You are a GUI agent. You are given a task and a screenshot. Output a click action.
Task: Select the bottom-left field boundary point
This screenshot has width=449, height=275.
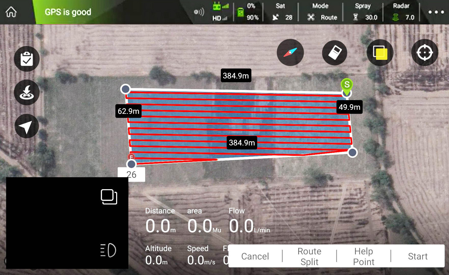click(x=131, y=164)
